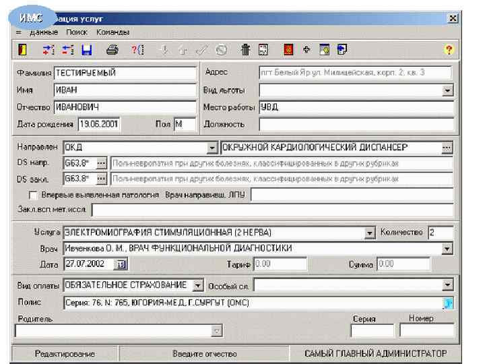Expand the Вид льготы dropdown
This screenshot has height=364, width=485.
(x=447, y=90)
